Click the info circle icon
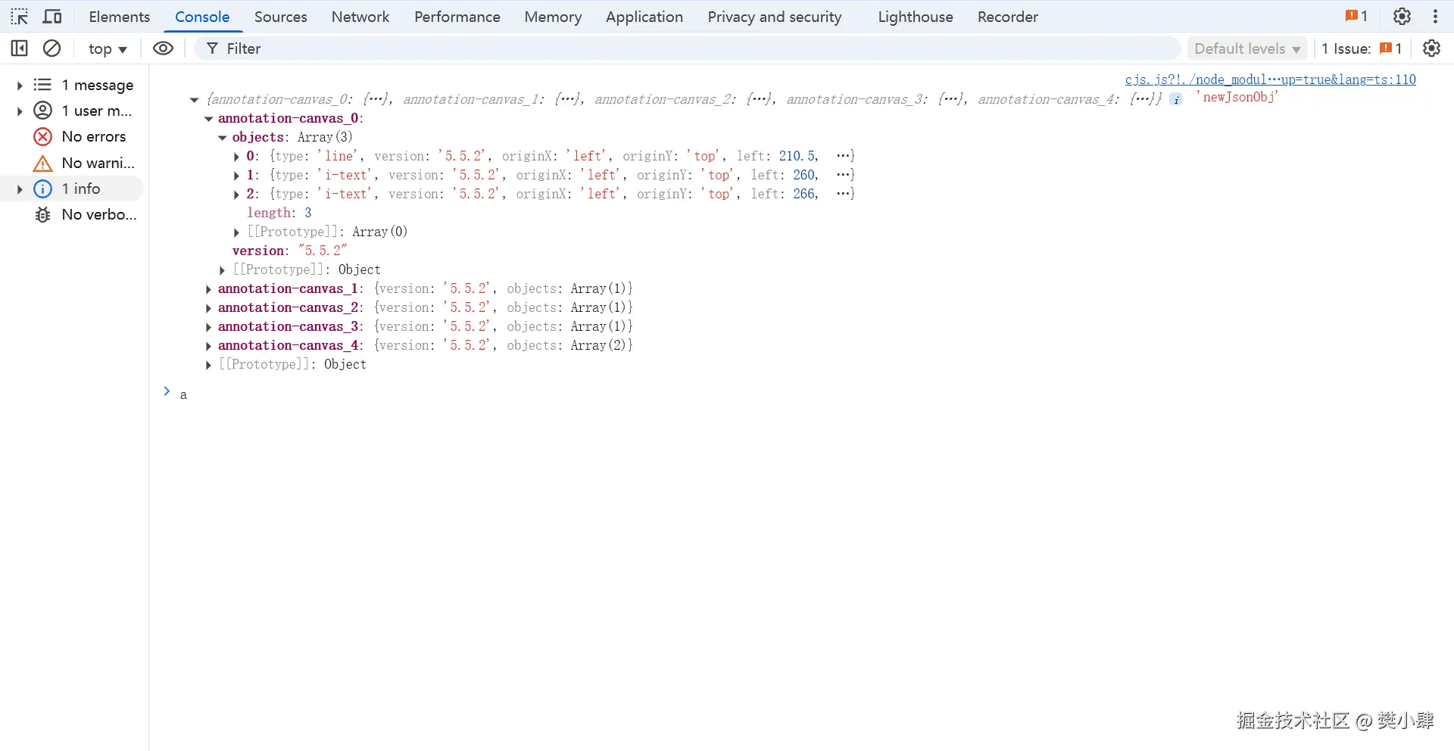The width and height of the screenshot is (1454, 751). pyautogui.click(x=43, y=189)
